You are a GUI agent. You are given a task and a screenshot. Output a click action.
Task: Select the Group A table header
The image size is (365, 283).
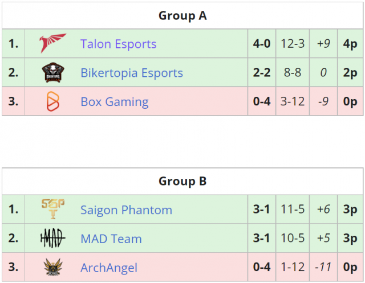coord(182,15)
